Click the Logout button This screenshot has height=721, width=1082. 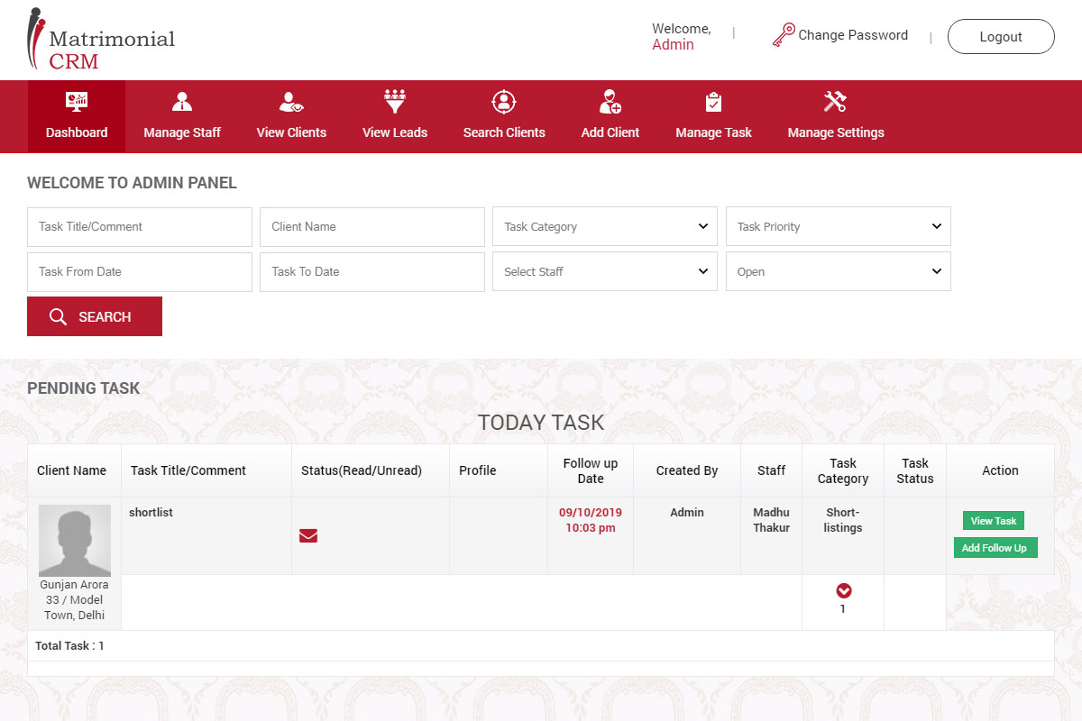pos(1001,37)
